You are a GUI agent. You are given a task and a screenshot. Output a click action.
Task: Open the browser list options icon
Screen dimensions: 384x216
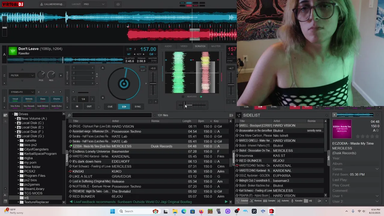[x=231, y=115]
